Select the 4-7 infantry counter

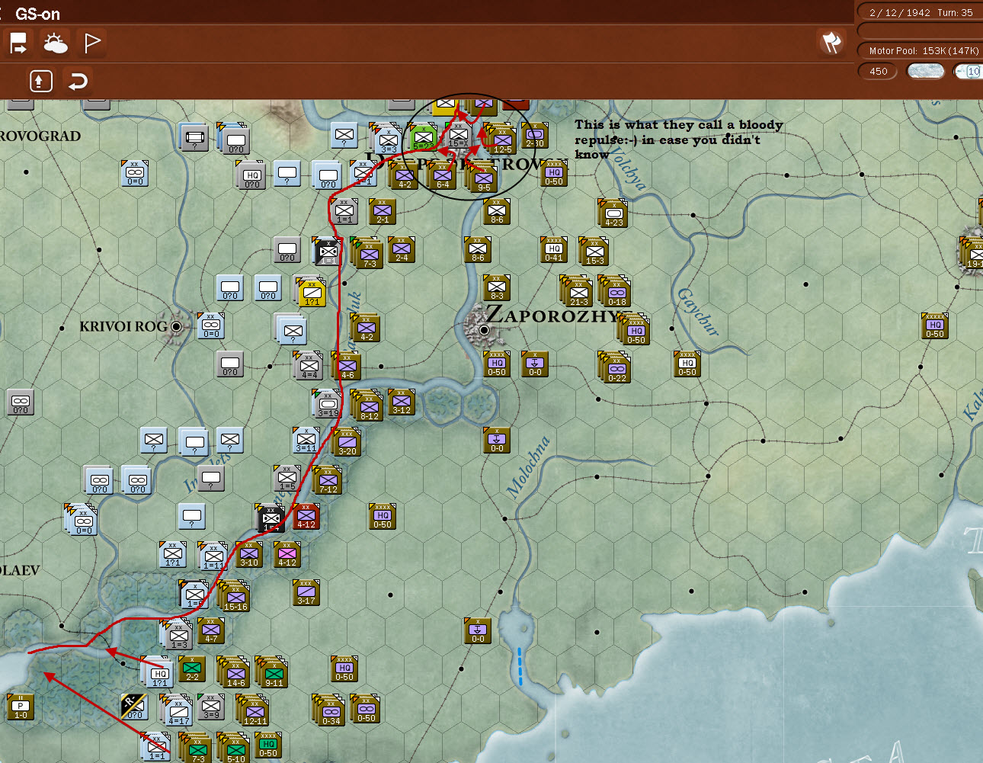[x=211, y=630]
